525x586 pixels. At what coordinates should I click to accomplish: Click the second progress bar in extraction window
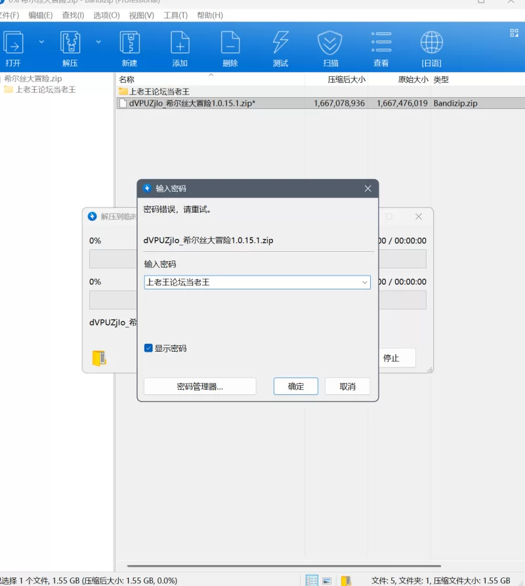tap(113, 300)
